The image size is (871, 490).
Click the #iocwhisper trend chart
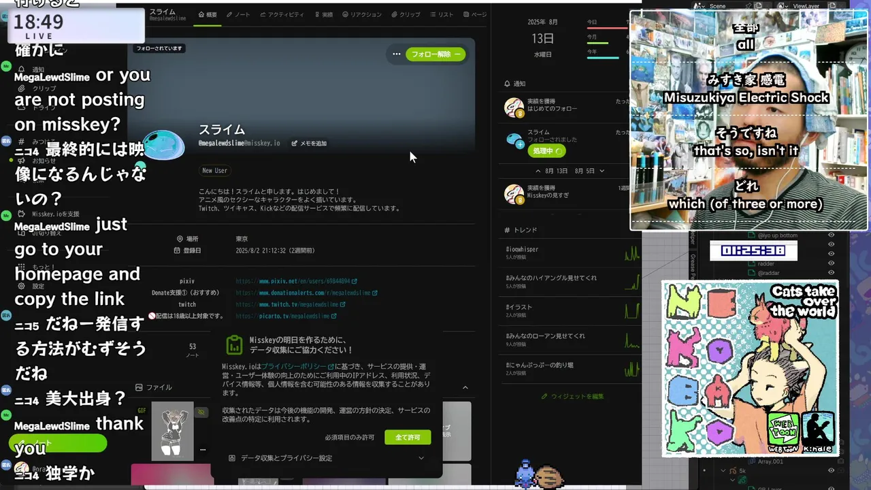click(x=633, y=253)
